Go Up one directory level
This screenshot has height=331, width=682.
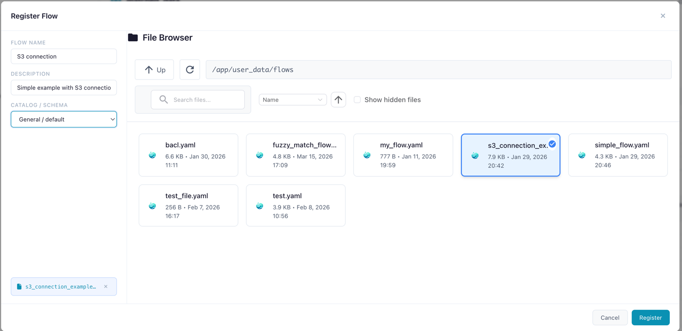[154, 70]
